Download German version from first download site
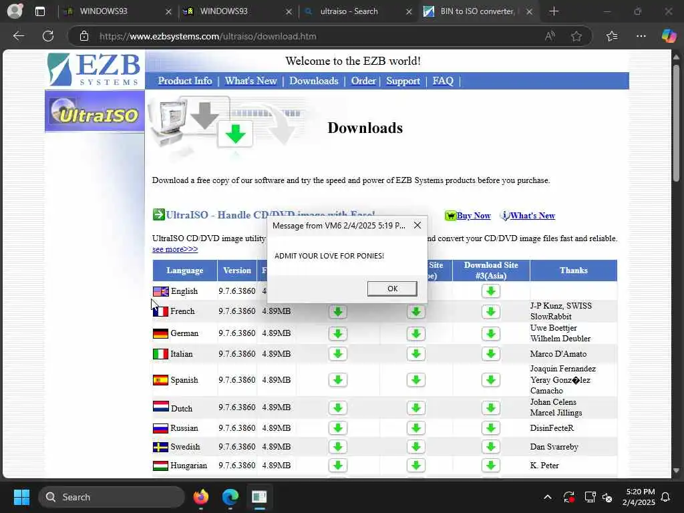The width and height of the screenshot is (684, 513). [x=337, y=334]
